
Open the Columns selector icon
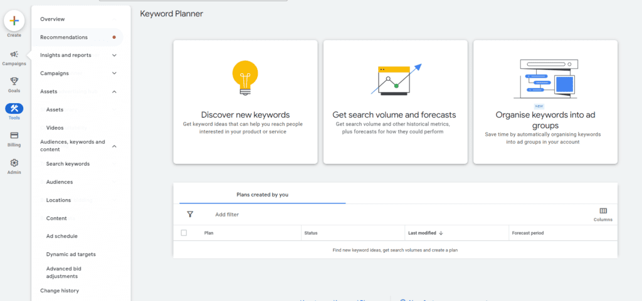coord(603,212)
